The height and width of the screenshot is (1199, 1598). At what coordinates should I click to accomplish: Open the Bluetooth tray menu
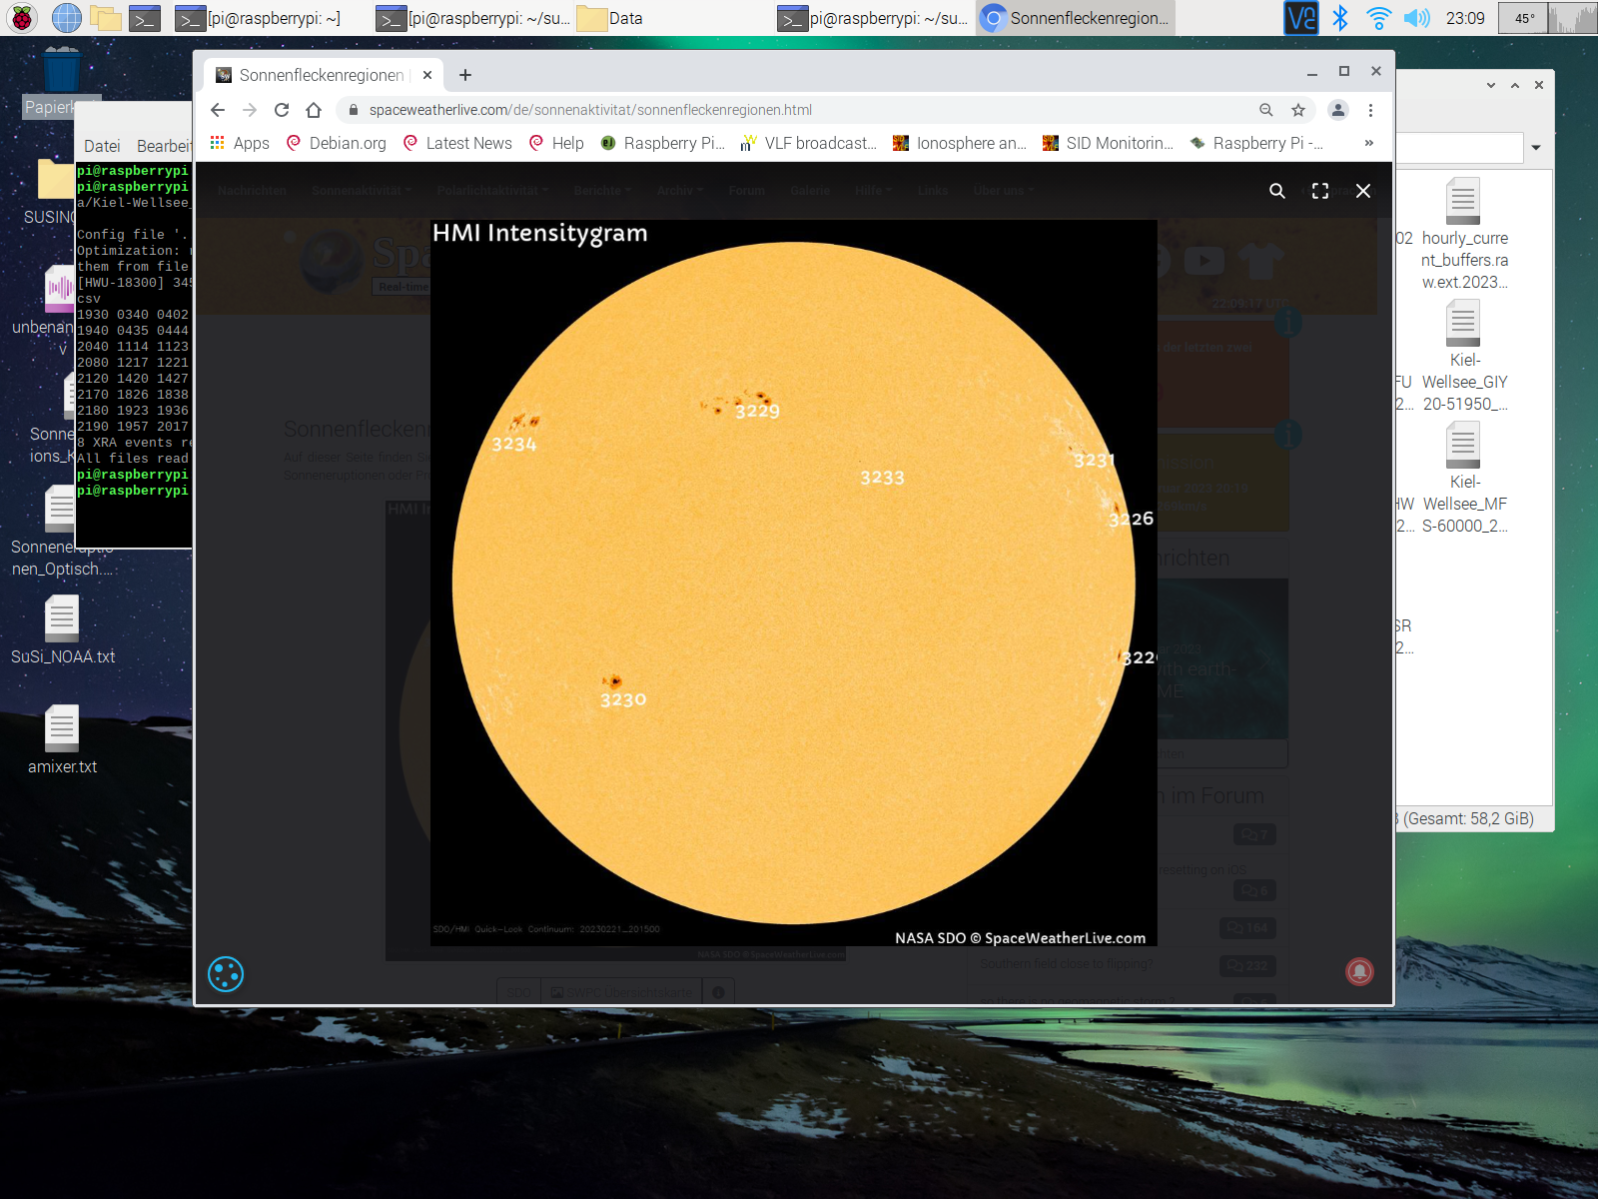click(1340, 18)
